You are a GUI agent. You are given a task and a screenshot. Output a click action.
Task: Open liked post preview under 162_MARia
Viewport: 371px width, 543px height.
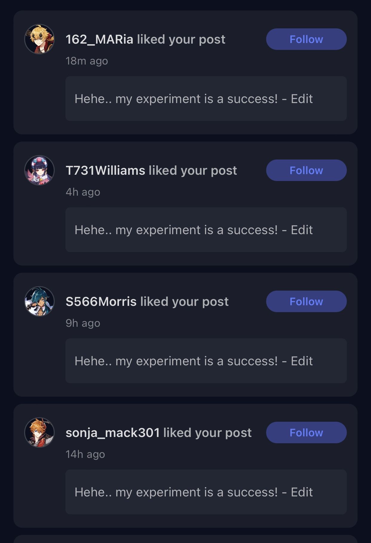(x=206, y=99)
